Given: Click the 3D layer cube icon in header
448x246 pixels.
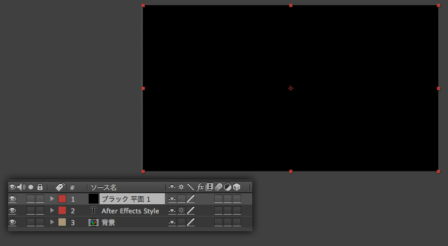Looking at the screenshot, I should pos(236,187).
